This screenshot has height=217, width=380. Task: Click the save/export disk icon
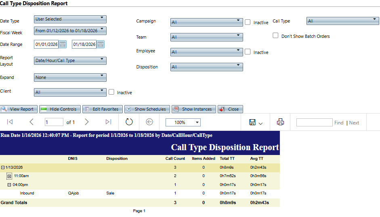click(252, 122)
